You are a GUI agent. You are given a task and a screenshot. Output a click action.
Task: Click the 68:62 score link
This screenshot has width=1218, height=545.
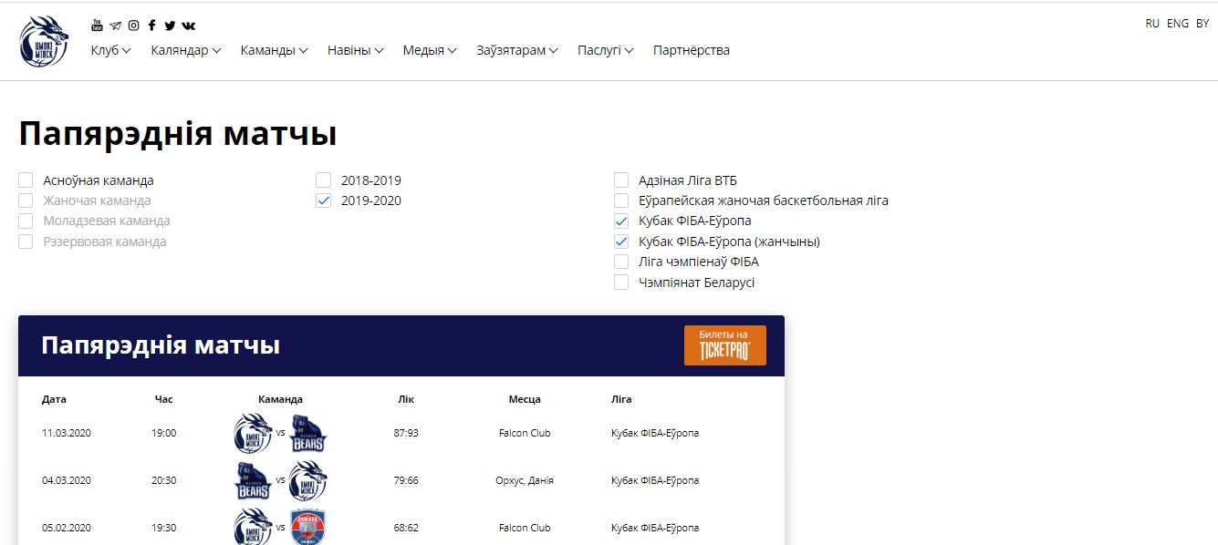(406, 528)
